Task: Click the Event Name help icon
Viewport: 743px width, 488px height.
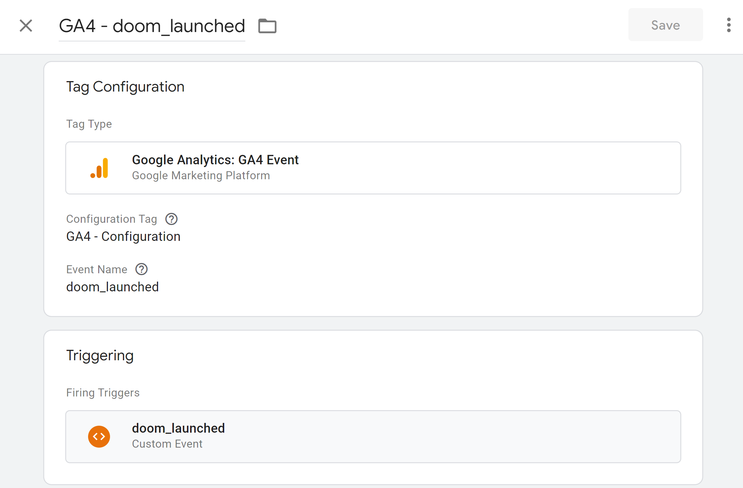Action: [141, 269]
